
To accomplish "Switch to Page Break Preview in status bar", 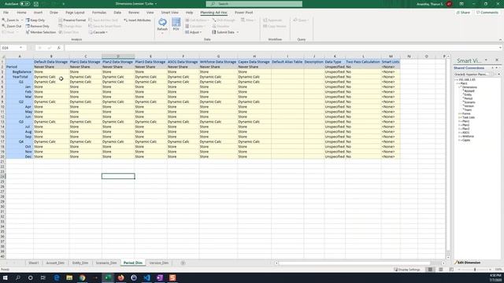I will coord(451,270).
